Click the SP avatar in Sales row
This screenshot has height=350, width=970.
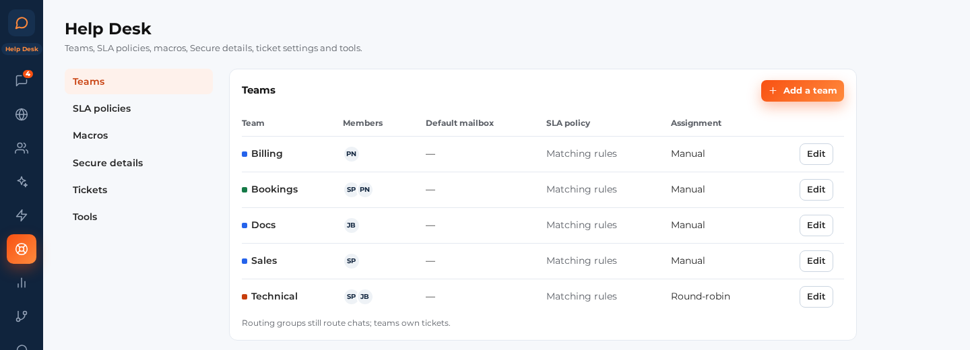coord(351,261)
